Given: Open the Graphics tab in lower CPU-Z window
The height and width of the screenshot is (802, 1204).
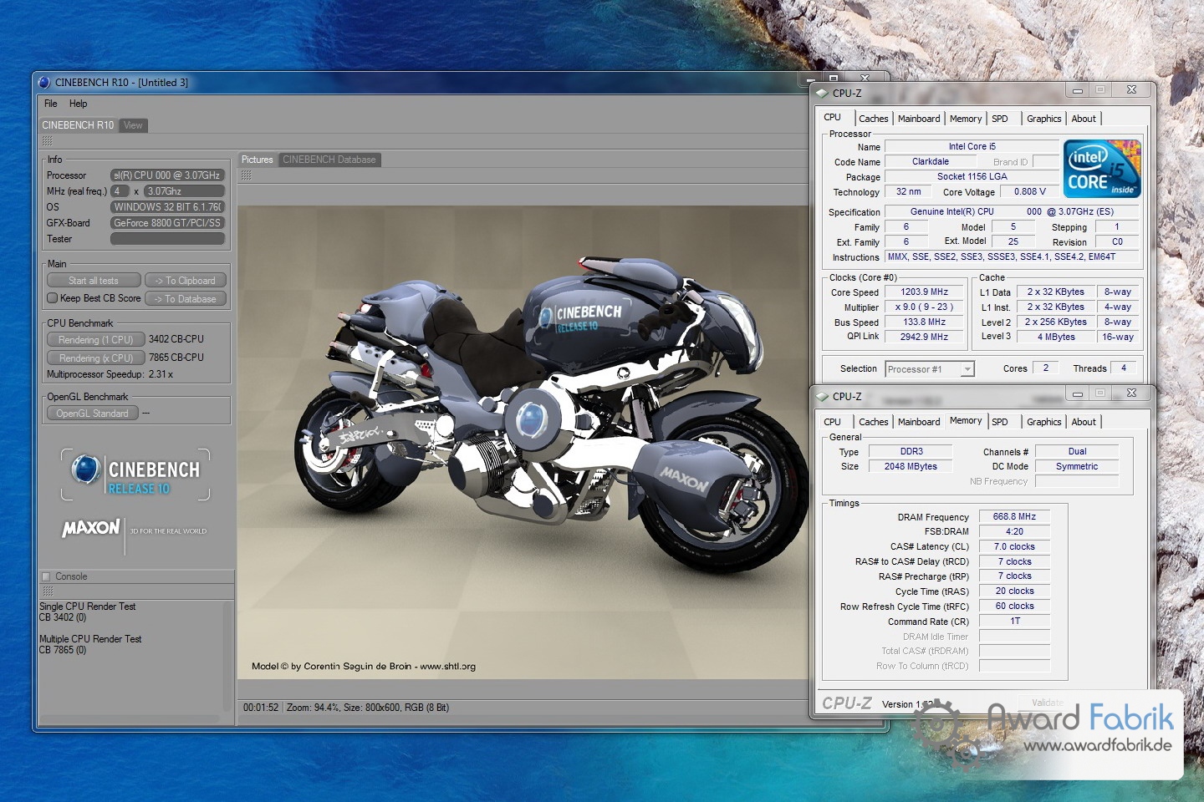Looking at the screenshot, I should point(1044,422).
